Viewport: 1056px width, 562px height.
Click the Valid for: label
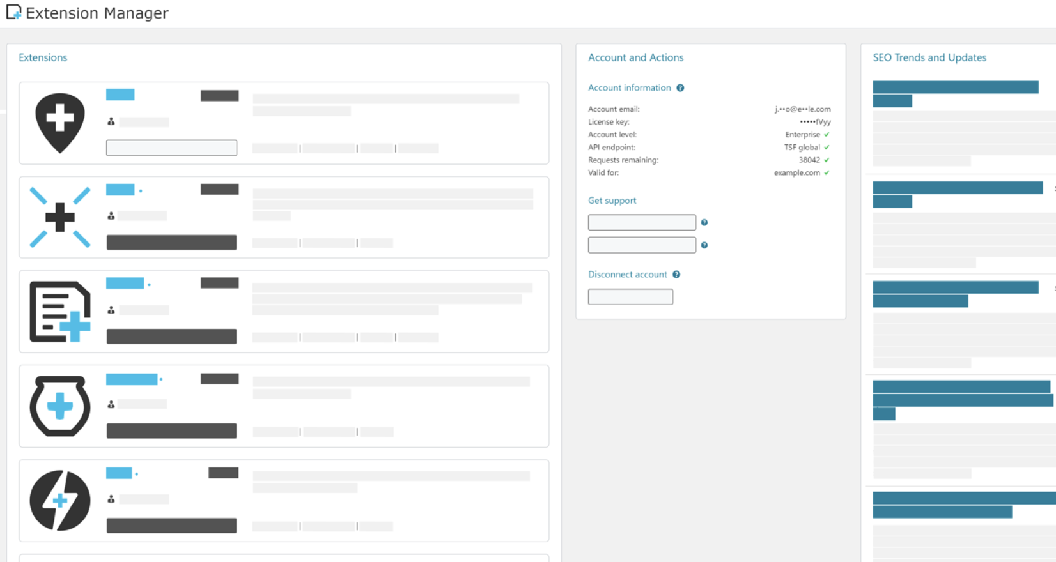click(x=603, y=173)
